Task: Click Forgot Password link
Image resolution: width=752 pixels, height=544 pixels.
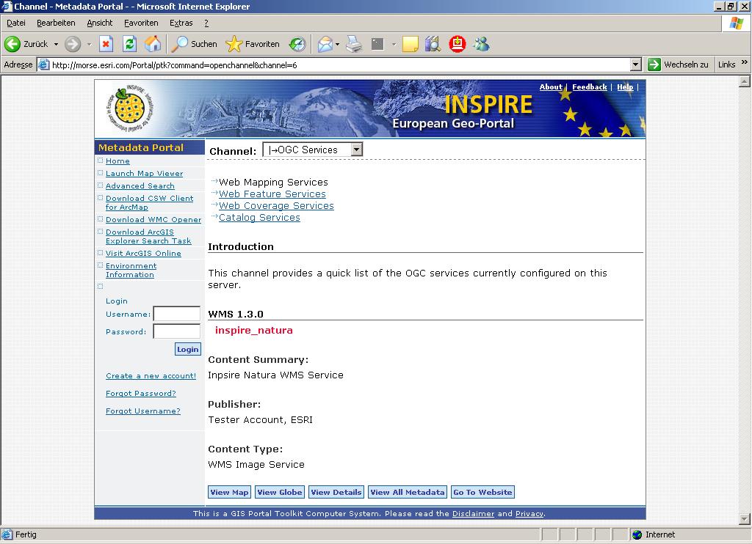Action: 140,393
